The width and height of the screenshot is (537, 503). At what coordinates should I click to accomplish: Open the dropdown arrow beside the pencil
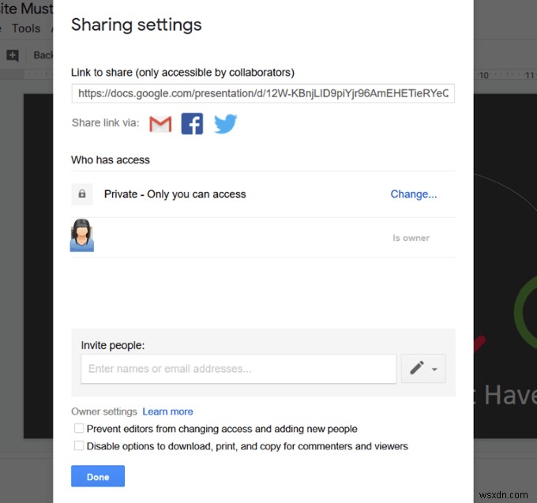[x=434, y=369]
